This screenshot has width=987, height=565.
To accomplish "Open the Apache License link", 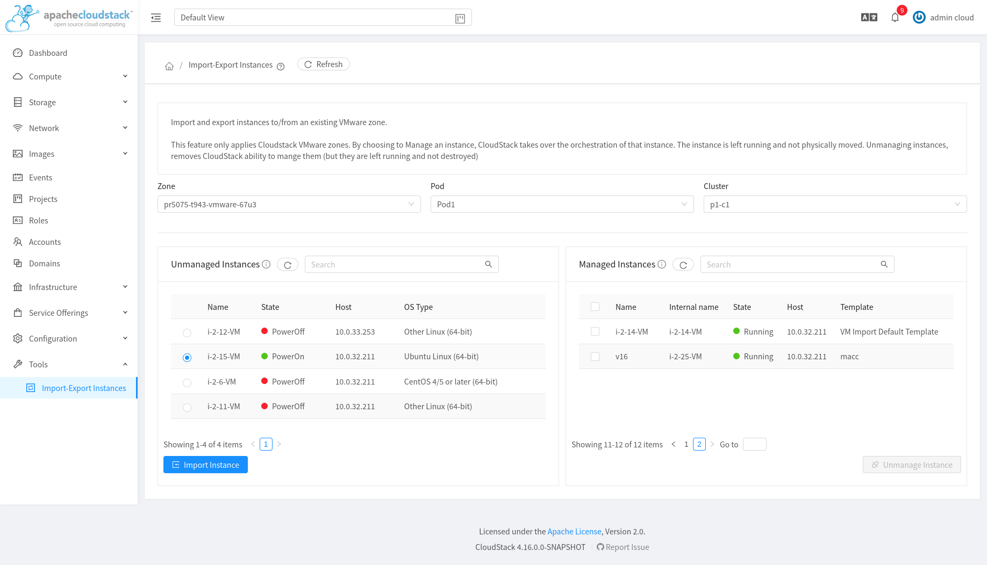I will pyautogui.click(x=574, y=531).
